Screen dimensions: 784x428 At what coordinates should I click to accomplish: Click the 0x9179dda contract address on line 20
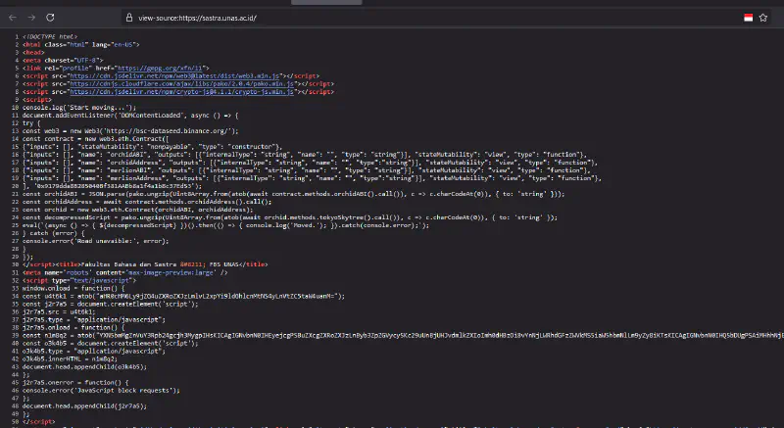117,186
